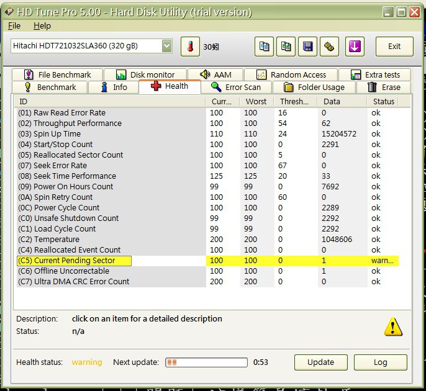Select the (C0) Unsafe Shutdown Count row
This screenshot has width=426, height=391.
click(207, 218)
